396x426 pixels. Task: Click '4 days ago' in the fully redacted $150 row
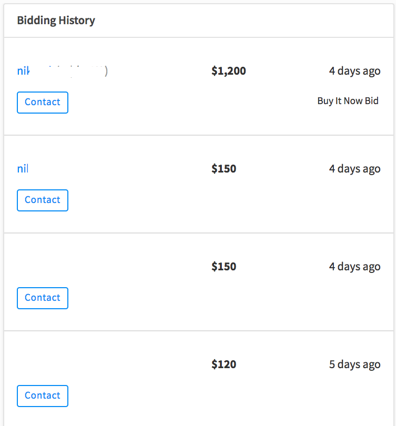tap(354, 267)
